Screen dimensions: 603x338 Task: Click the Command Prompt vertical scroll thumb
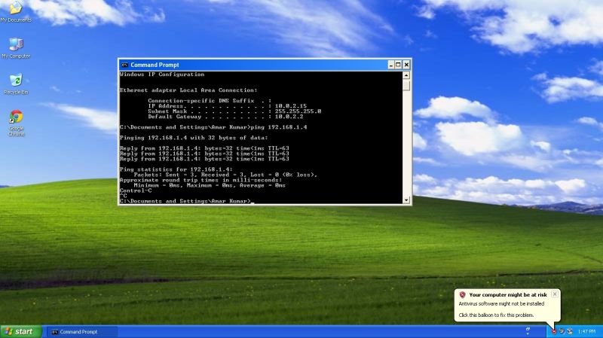click(x=406, y=85)
